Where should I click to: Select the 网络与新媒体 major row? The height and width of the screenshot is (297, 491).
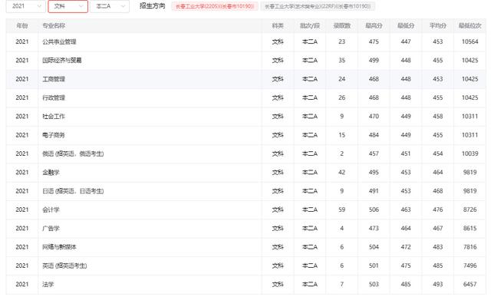tap(245, 247)
